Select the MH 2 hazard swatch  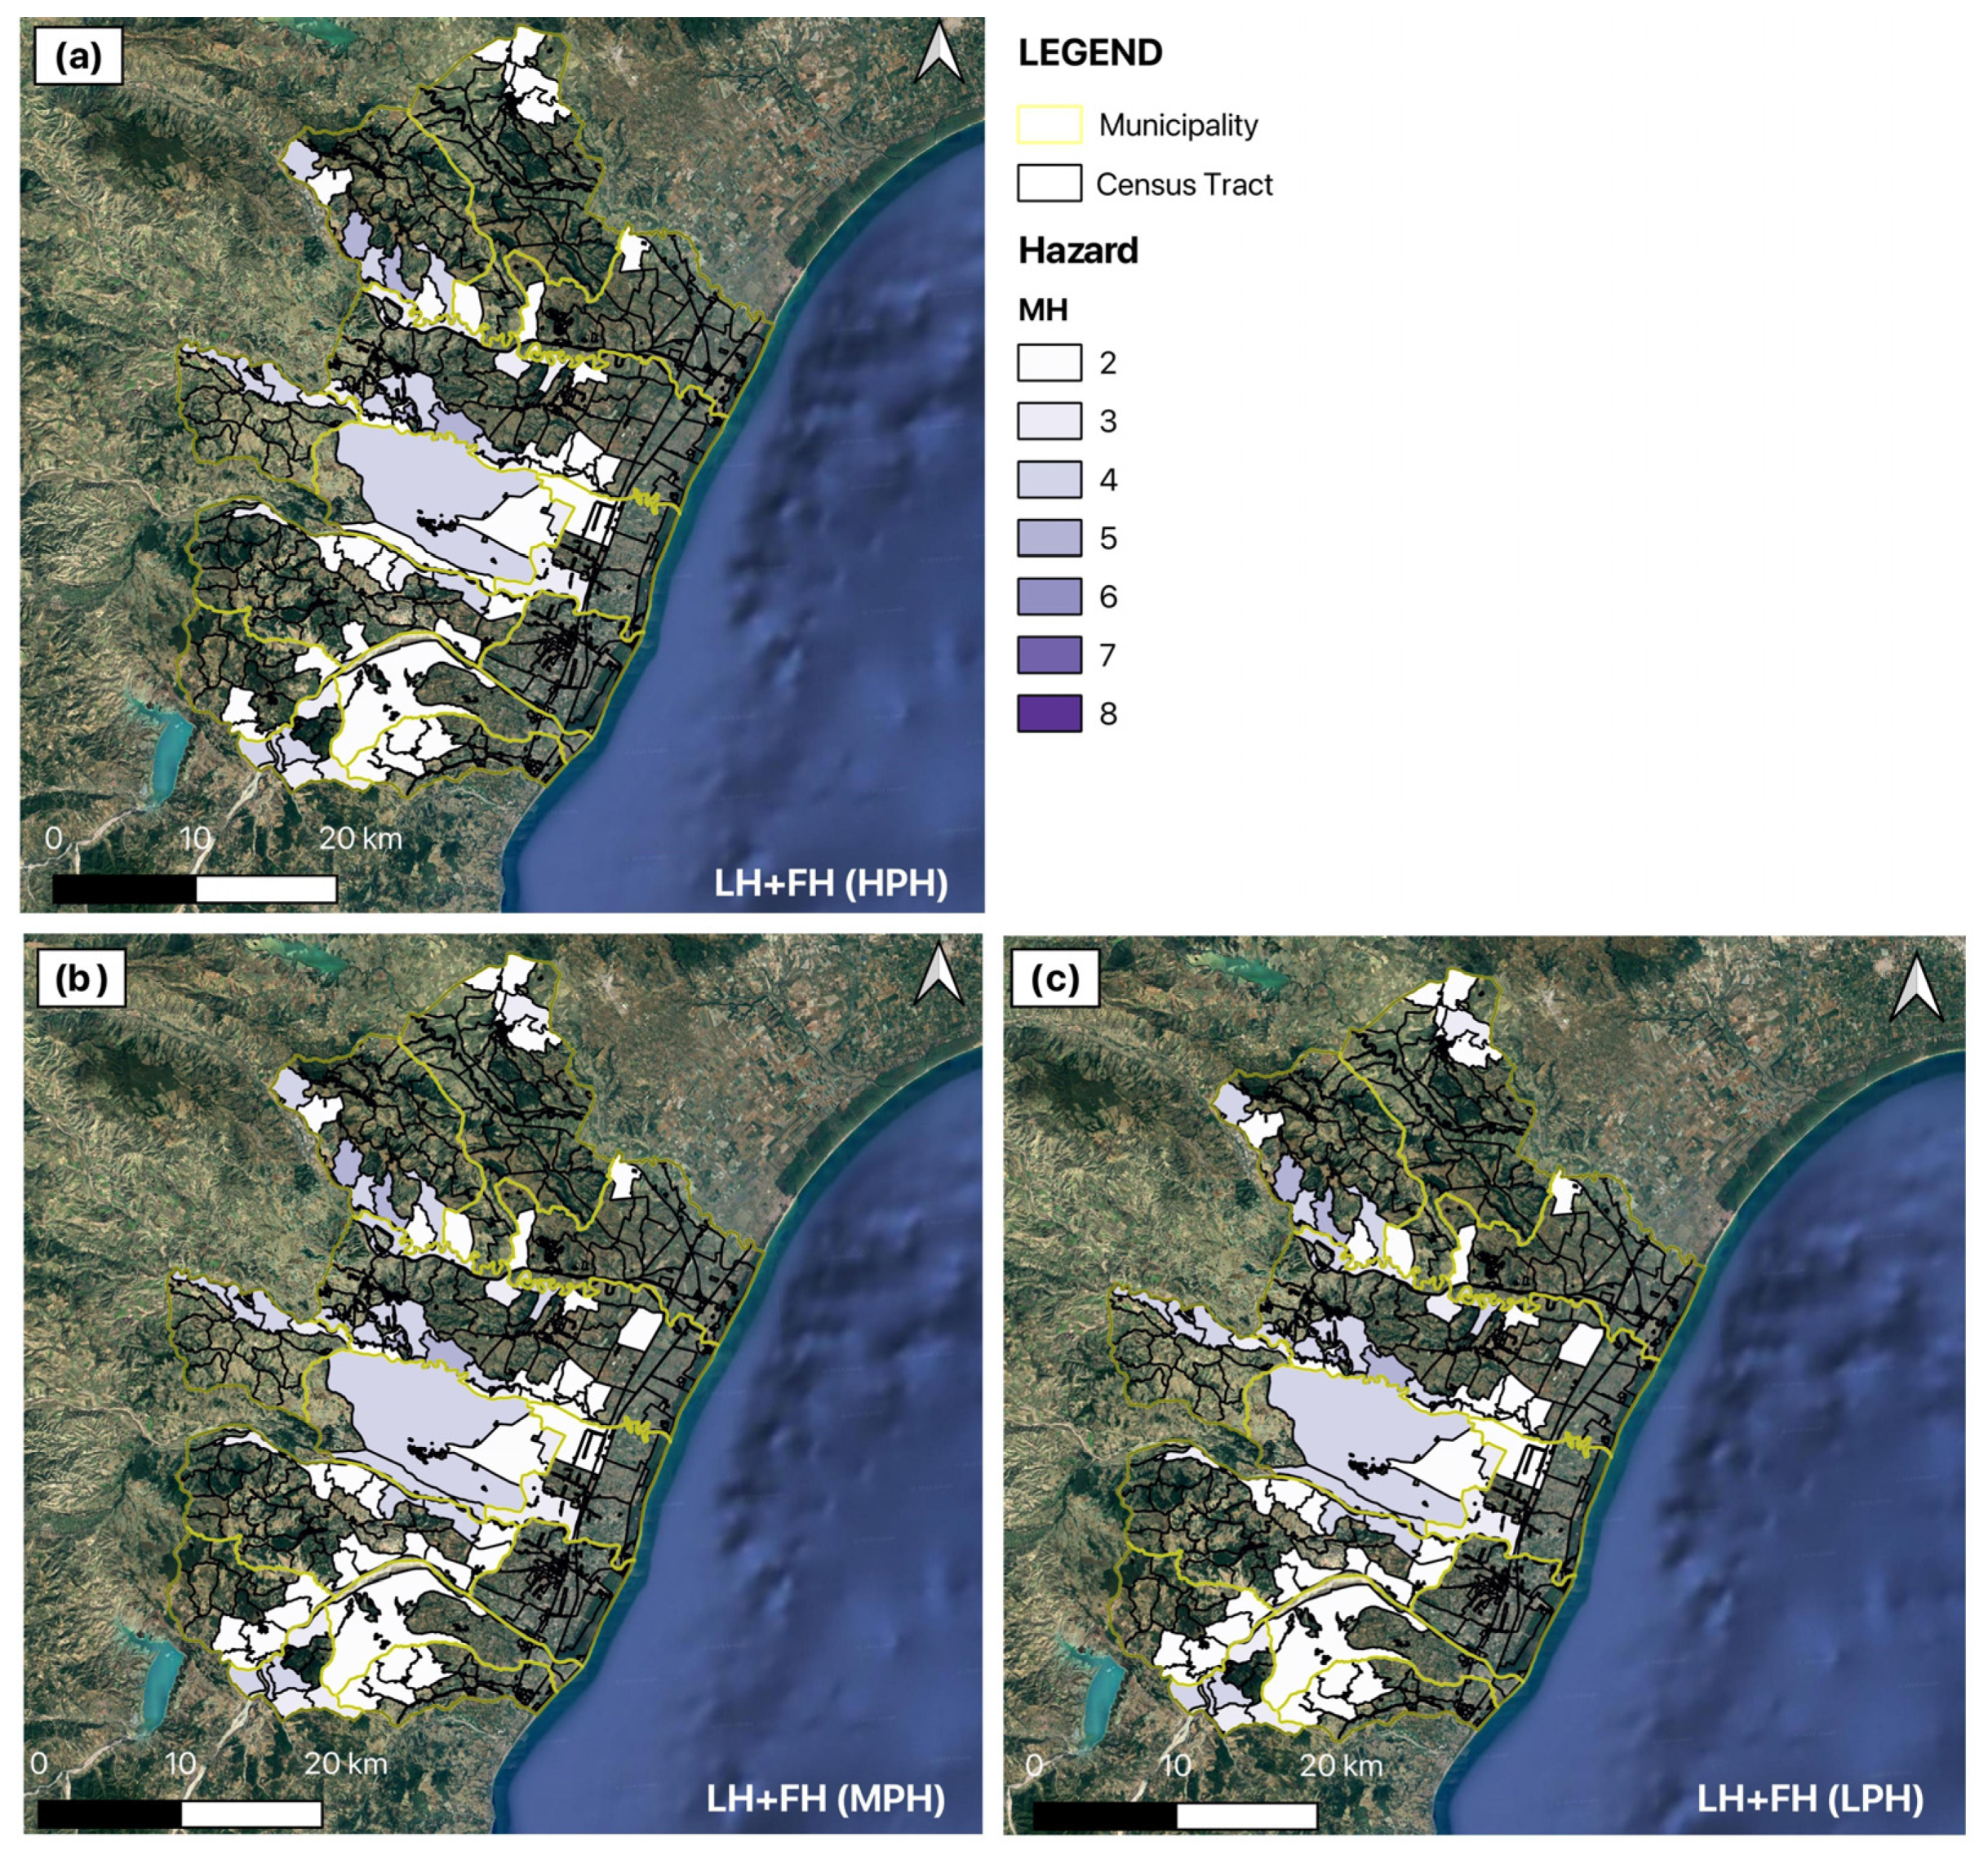(1049, 362)
